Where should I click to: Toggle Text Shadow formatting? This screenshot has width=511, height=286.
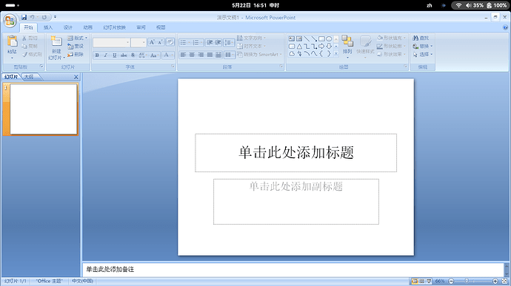pyautogui.click(x=133, y=55)
